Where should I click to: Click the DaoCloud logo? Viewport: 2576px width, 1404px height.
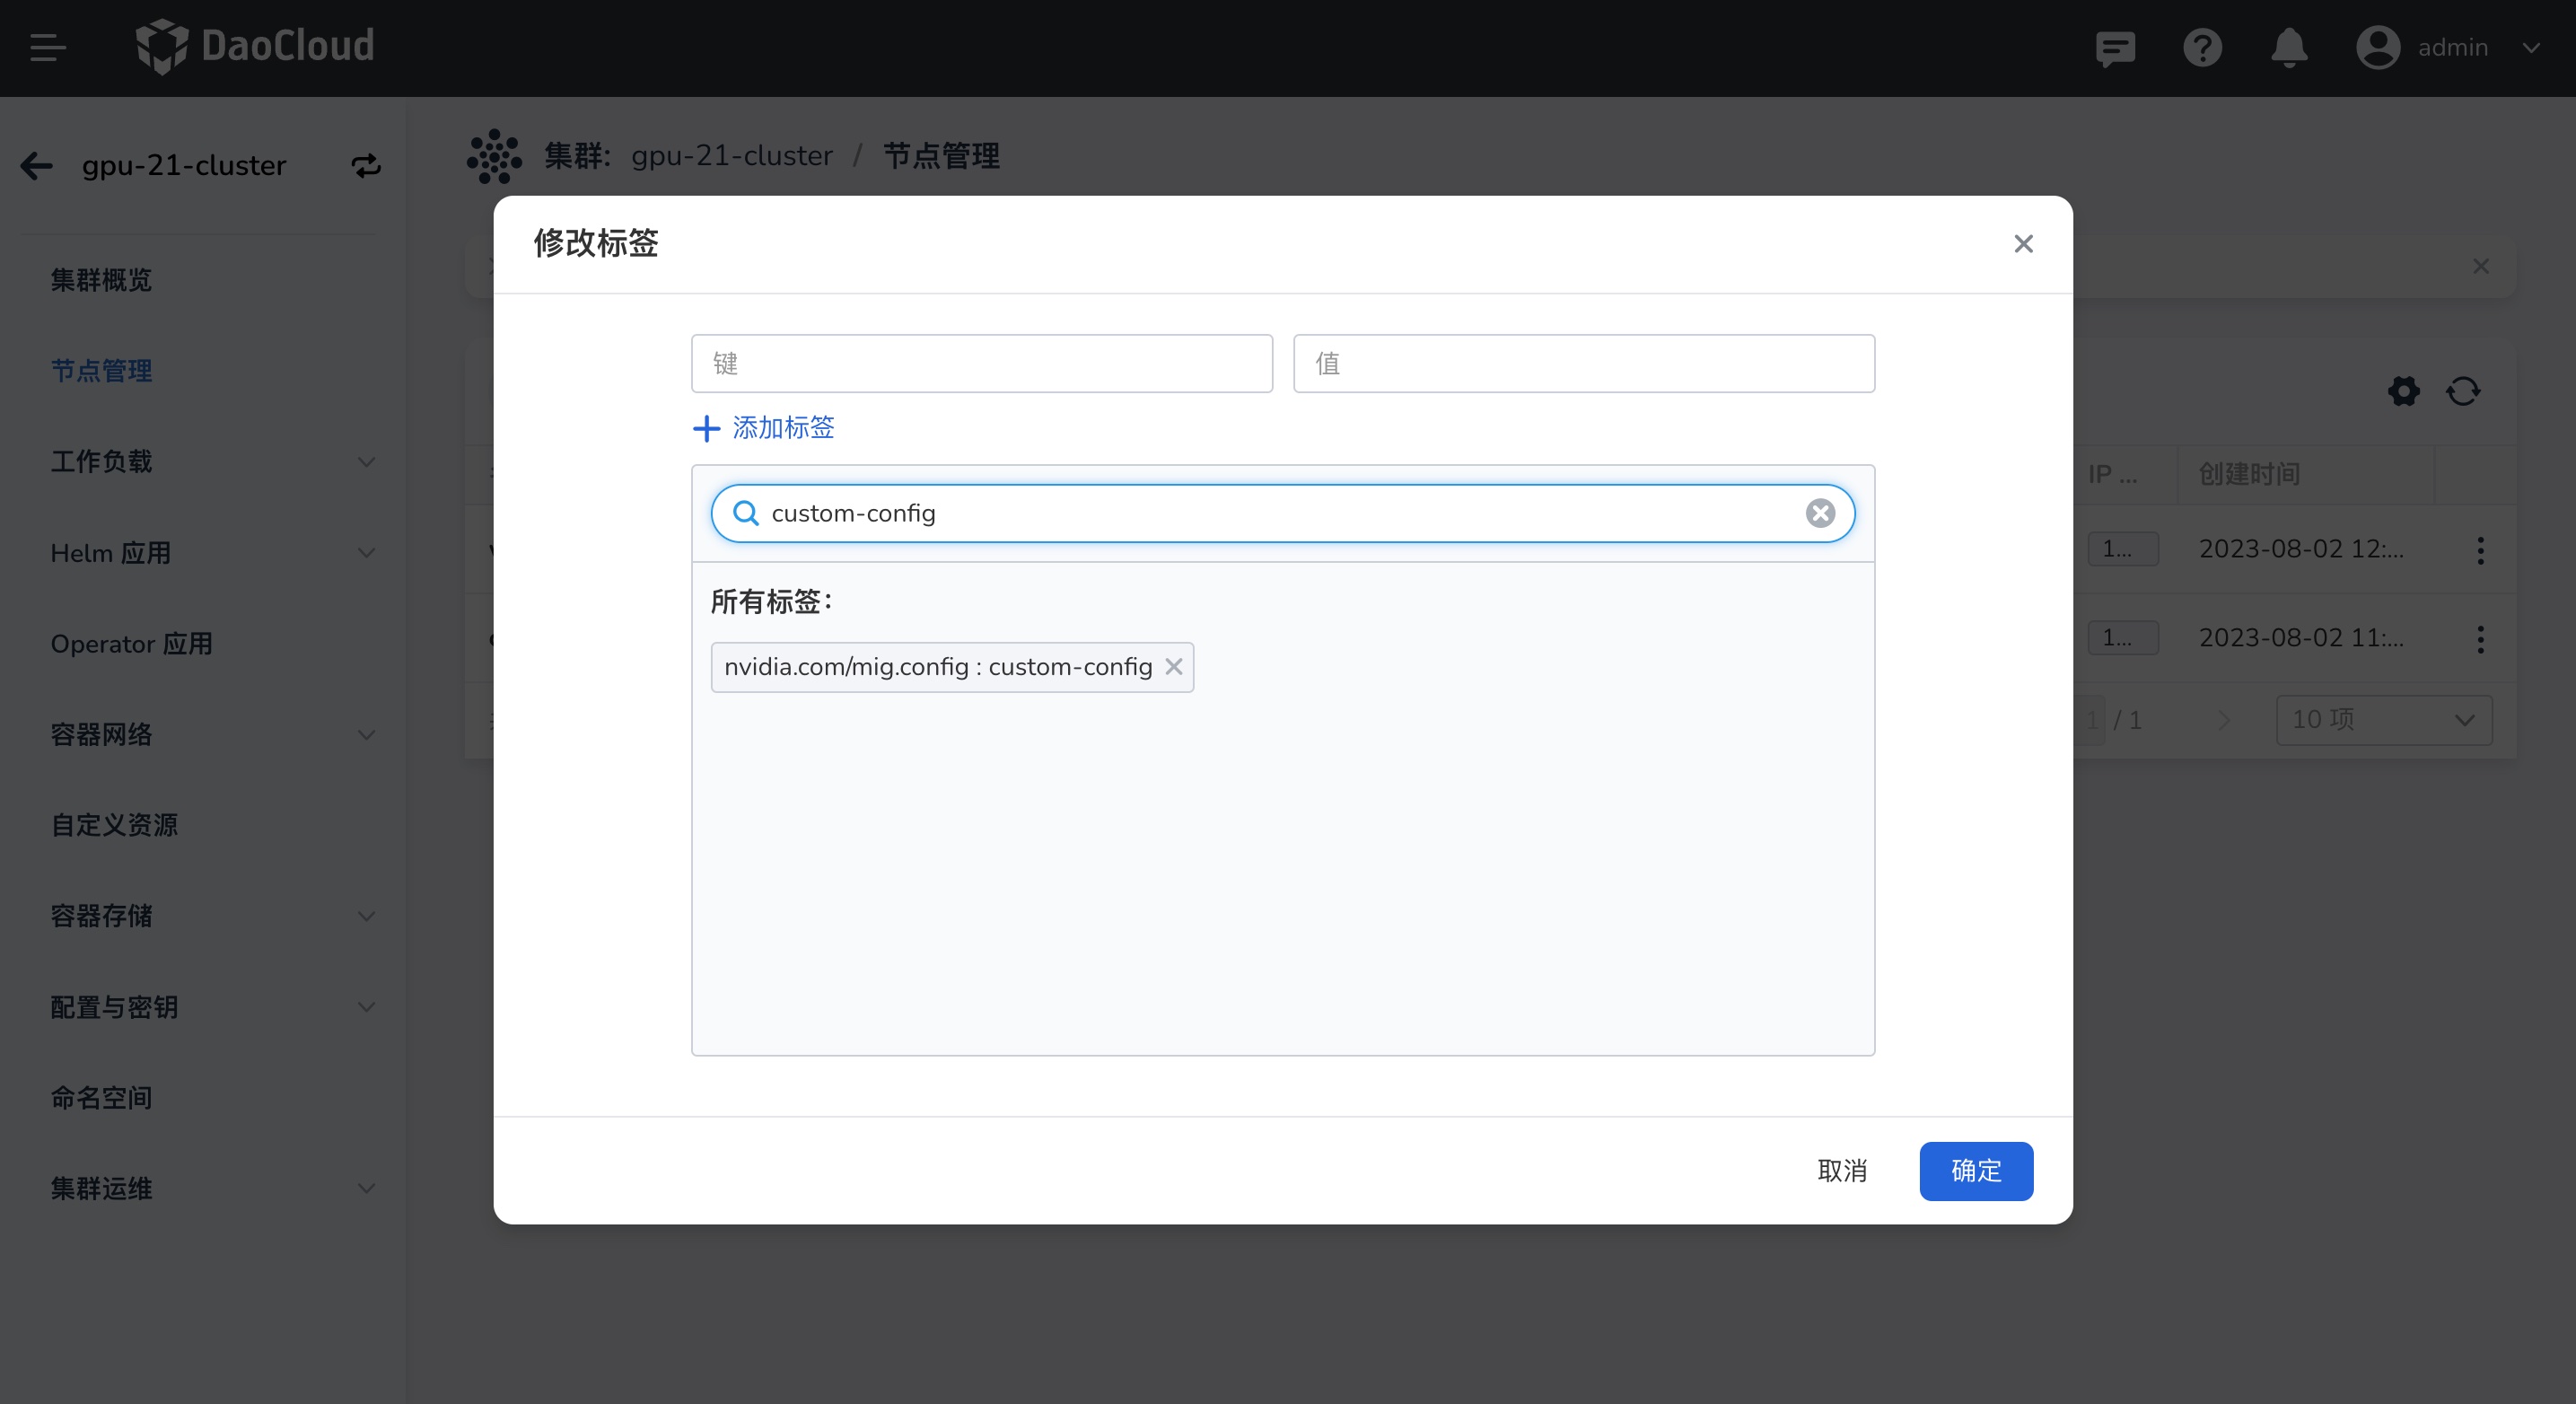click(x=255, y=46)
